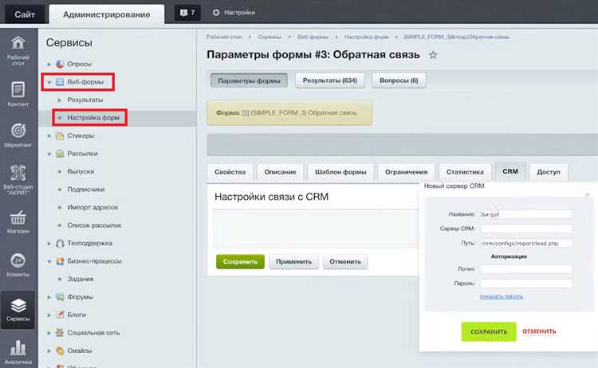Open Настройки gear in top bar
The width and height of the screenshot is (598, 368).
click(234, 13)
